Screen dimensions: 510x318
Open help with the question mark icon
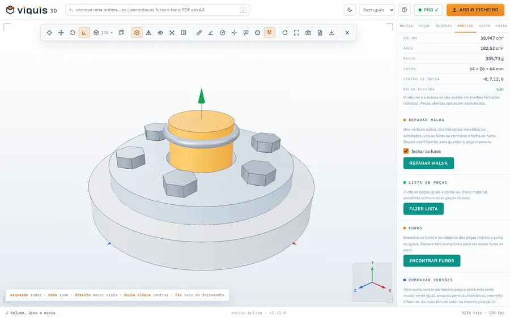tap(404, 10)
